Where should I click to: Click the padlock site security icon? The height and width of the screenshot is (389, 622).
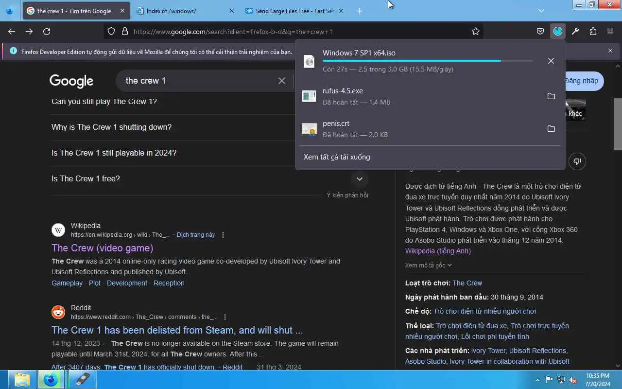point(125,31)
